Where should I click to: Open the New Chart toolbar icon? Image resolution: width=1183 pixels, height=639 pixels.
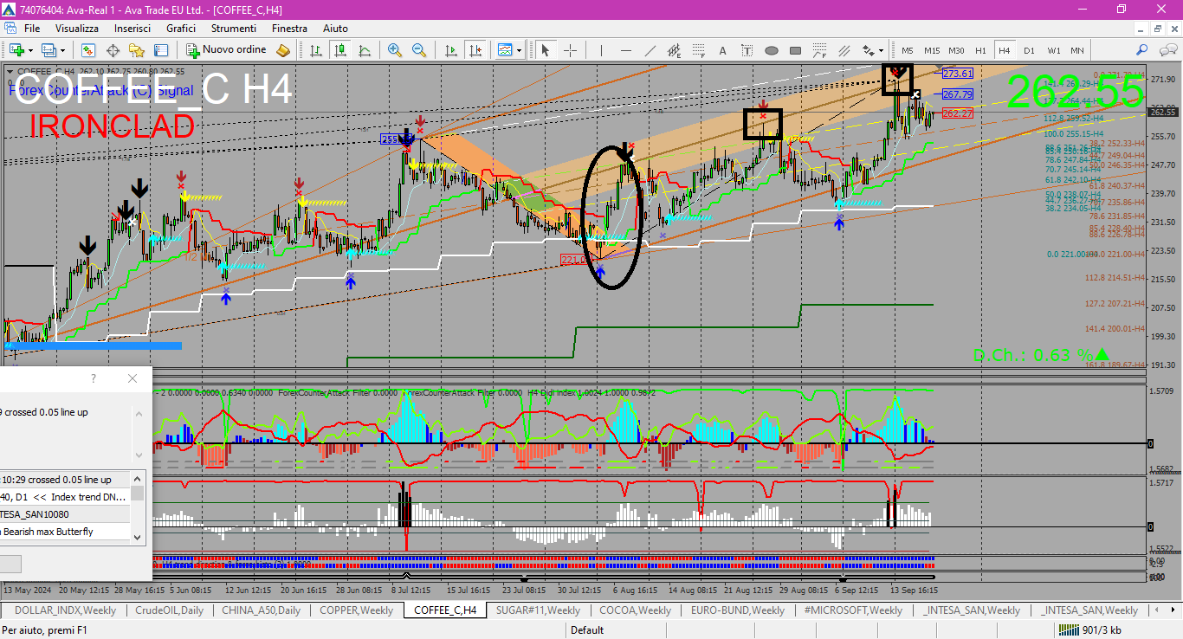tap(16, 50)
